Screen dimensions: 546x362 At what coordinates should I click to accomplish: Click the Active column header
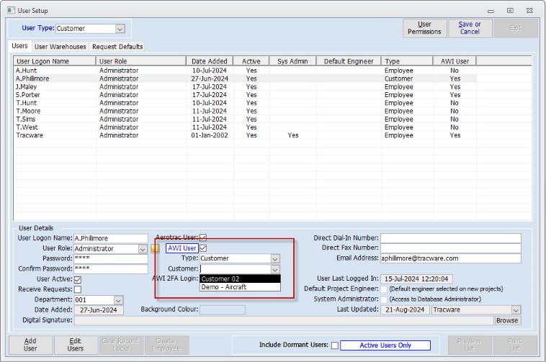pyautogui.click(x=251, y=61)
